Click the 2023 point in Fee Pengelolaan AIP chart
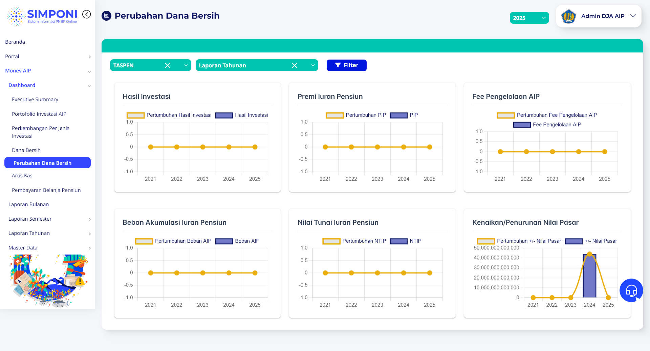650x351 pixels. coord(552,152)
